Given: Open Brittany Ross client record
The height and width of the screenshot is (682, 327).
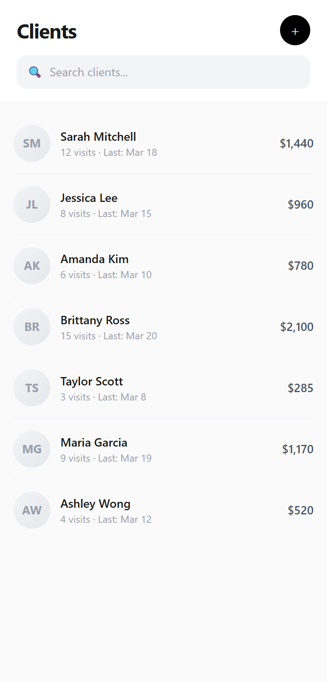Looking at the screenshot, I should 95,320.
